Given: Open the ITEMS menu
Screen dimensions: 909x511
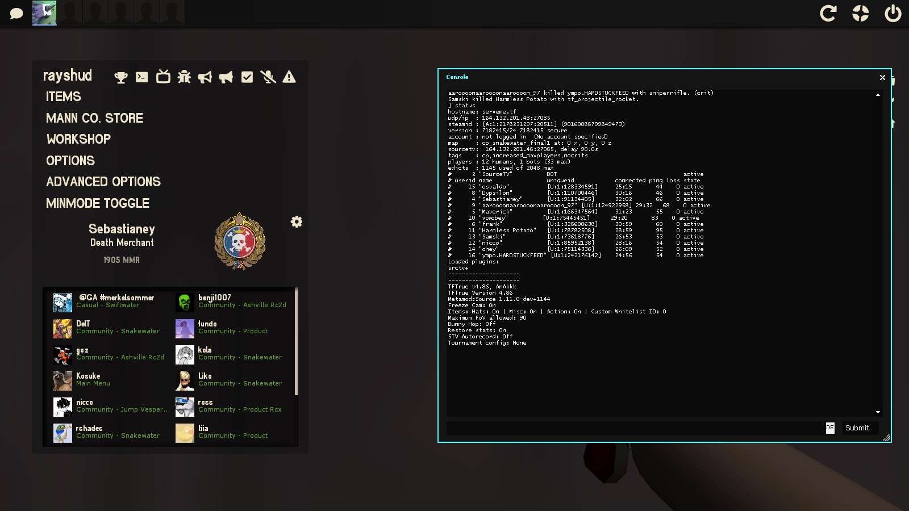Looking at the screenshot, I should click(x=64, y=97).
